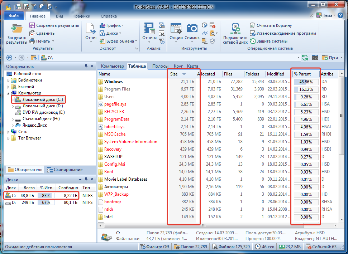Click the 48.86% parent bar for Windows
Screen dimensions: 348x254
click(306, 82)
